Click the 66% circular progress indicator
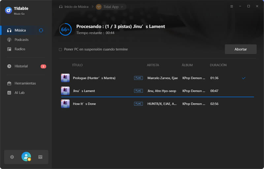264x169 pixels. coord(65,30)
